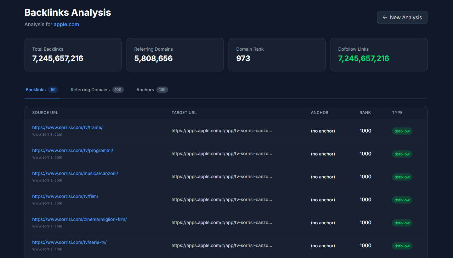Switch to the Backlinks tab
Viewport: 453px width, 258px height.
coord(42,90)
